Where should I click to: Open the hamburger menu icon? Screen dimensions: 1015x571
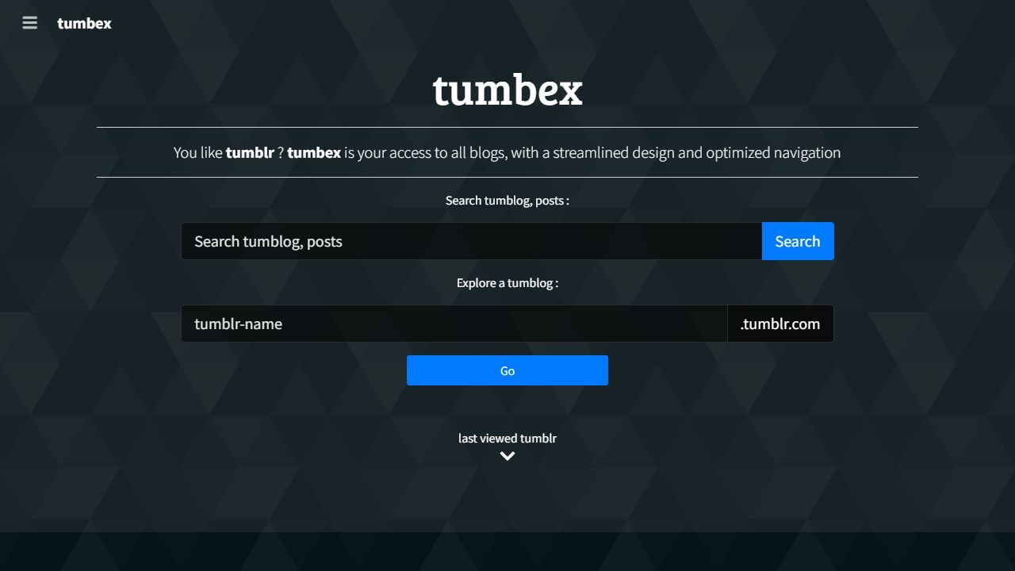pos(30,23)
